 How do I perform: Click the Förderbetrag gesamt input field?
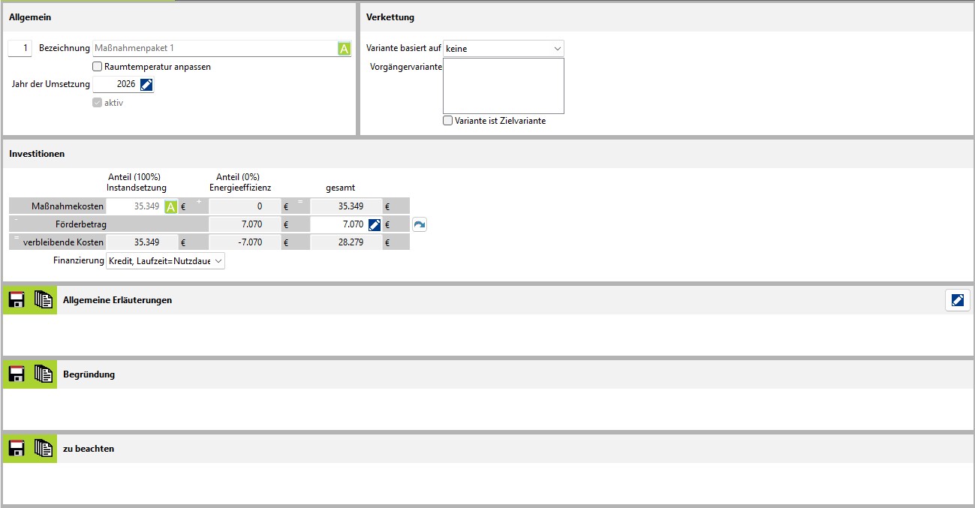click(x=338, y=224)
